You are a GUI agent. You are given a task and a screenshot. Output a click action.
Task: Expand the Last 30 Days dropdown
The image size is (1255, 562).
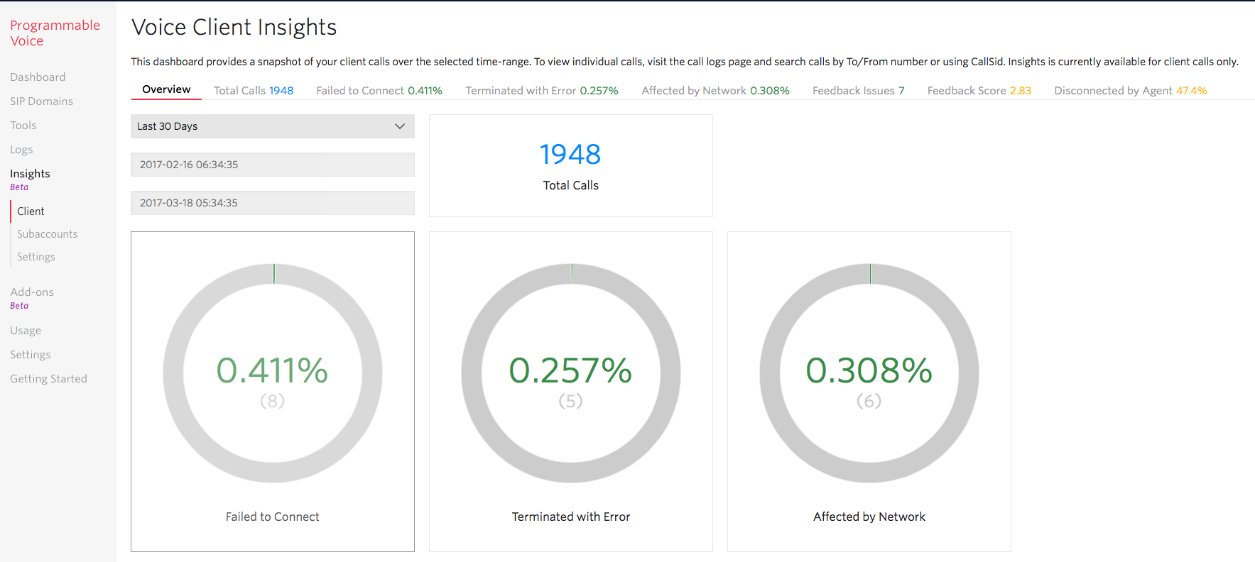coord(273,126)
